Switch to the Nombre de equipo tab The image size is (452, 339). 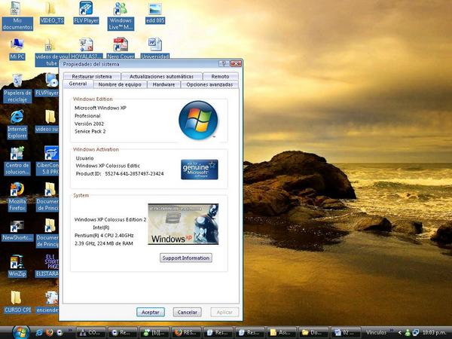pyautogui.click(x=120, y=84)
